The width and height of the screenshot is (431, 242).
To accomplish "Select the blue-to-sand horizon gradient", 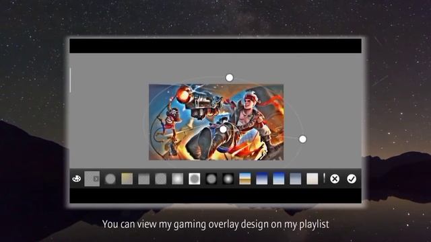I will (x=245, y=179).
